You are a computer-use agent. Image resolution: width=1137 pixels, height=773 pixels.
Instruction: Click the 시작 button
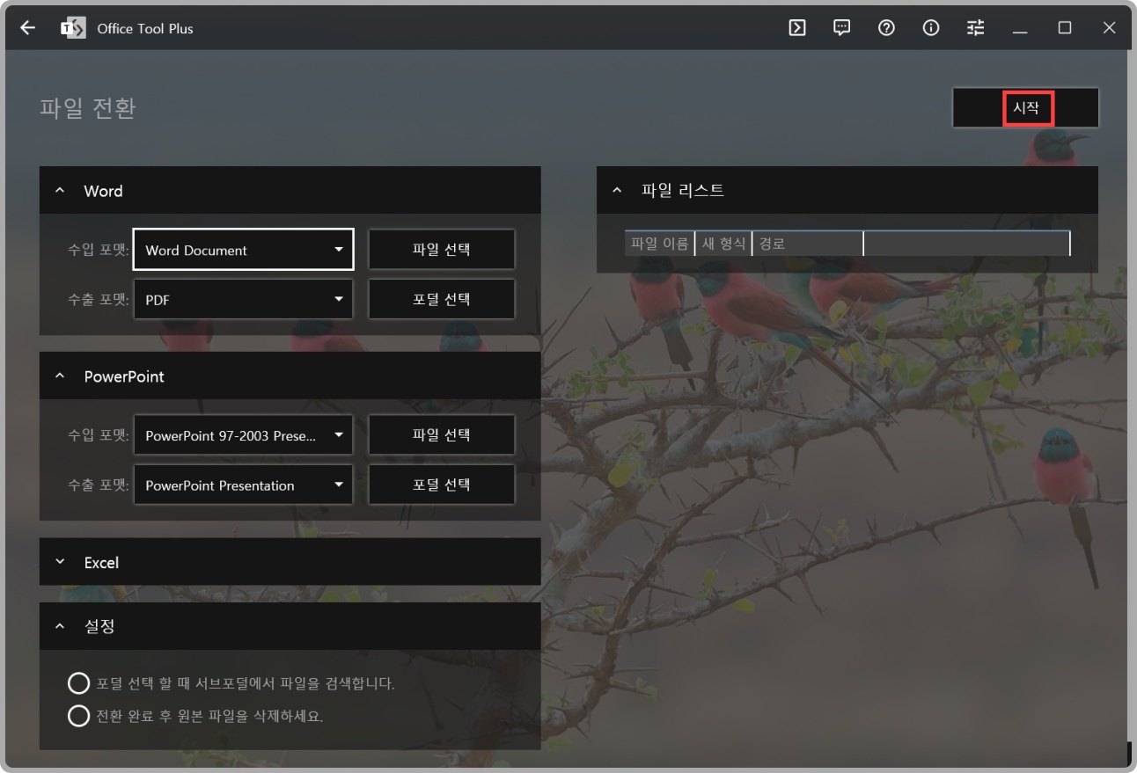tap(1026, 108)
